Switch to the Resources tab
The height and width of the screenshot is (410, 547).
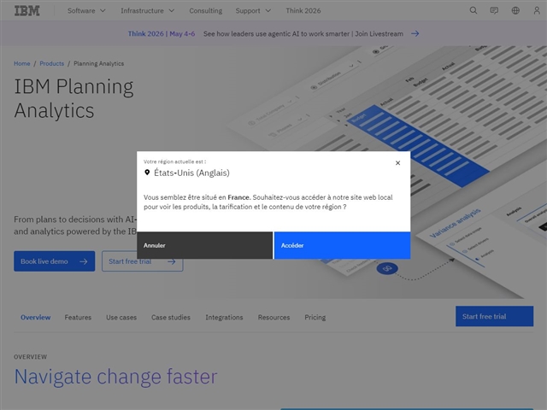[273, 317]
